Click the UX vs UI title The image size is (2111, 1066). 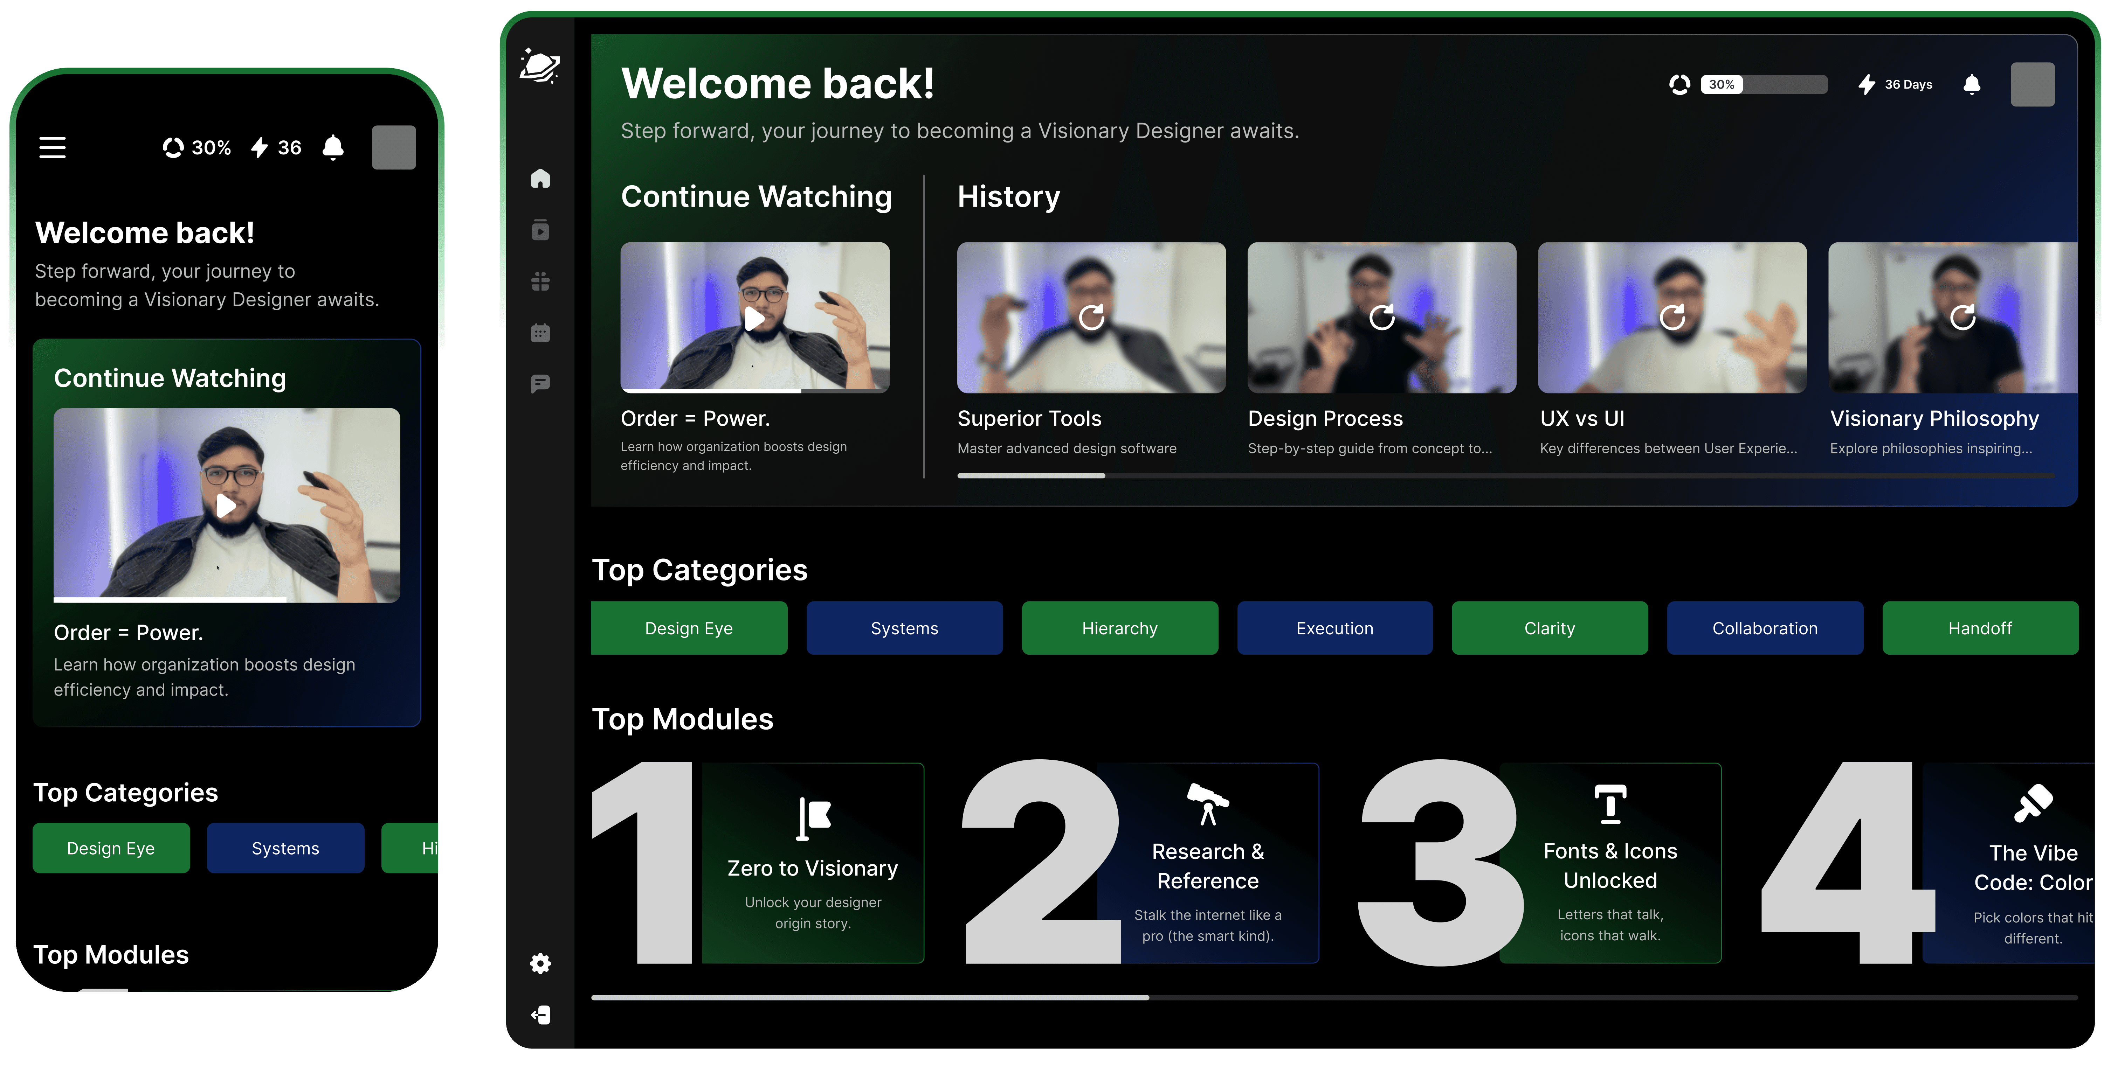point(1582,419)
